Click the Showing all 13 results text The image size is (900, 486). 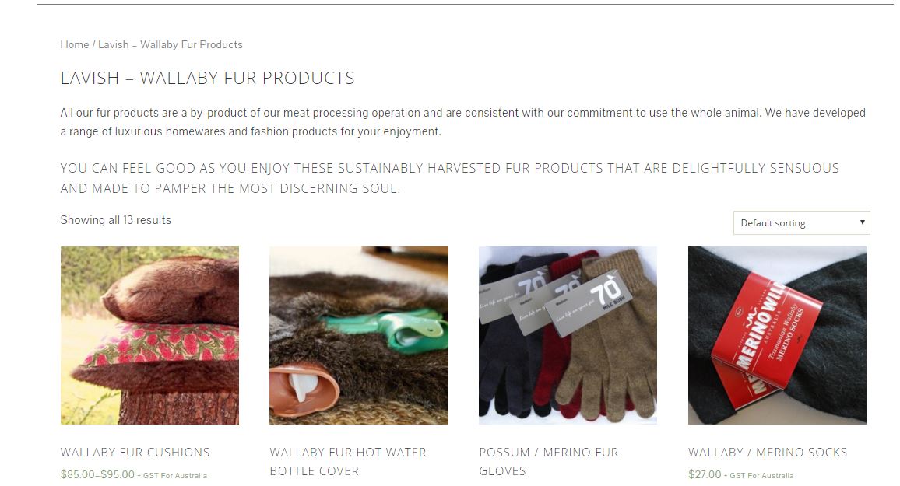point(115,220)
